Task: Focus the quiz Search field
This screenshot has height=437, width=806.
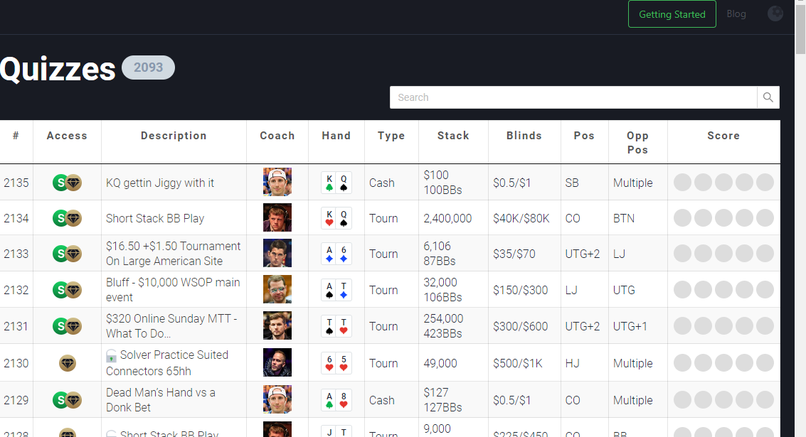Action: click(573, 97)
